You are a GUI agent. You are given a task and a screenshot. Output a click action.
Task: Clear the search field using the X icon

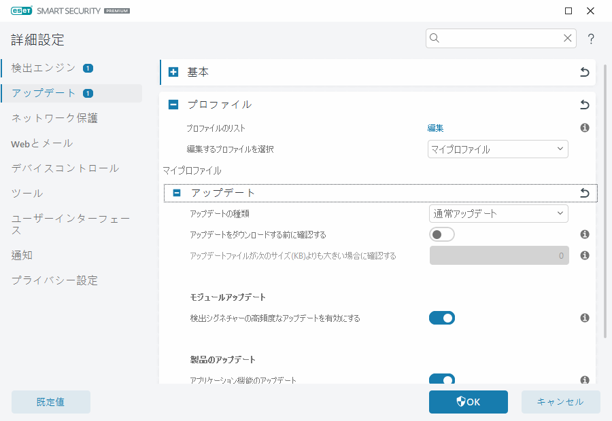coord(568,38)
